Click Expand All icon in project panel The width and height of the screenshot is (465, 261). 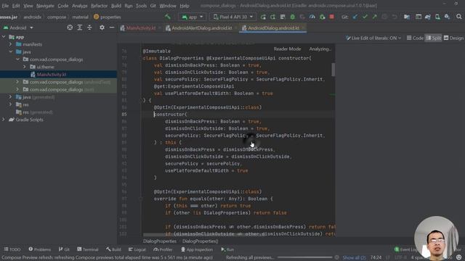(x=79, y=28)
